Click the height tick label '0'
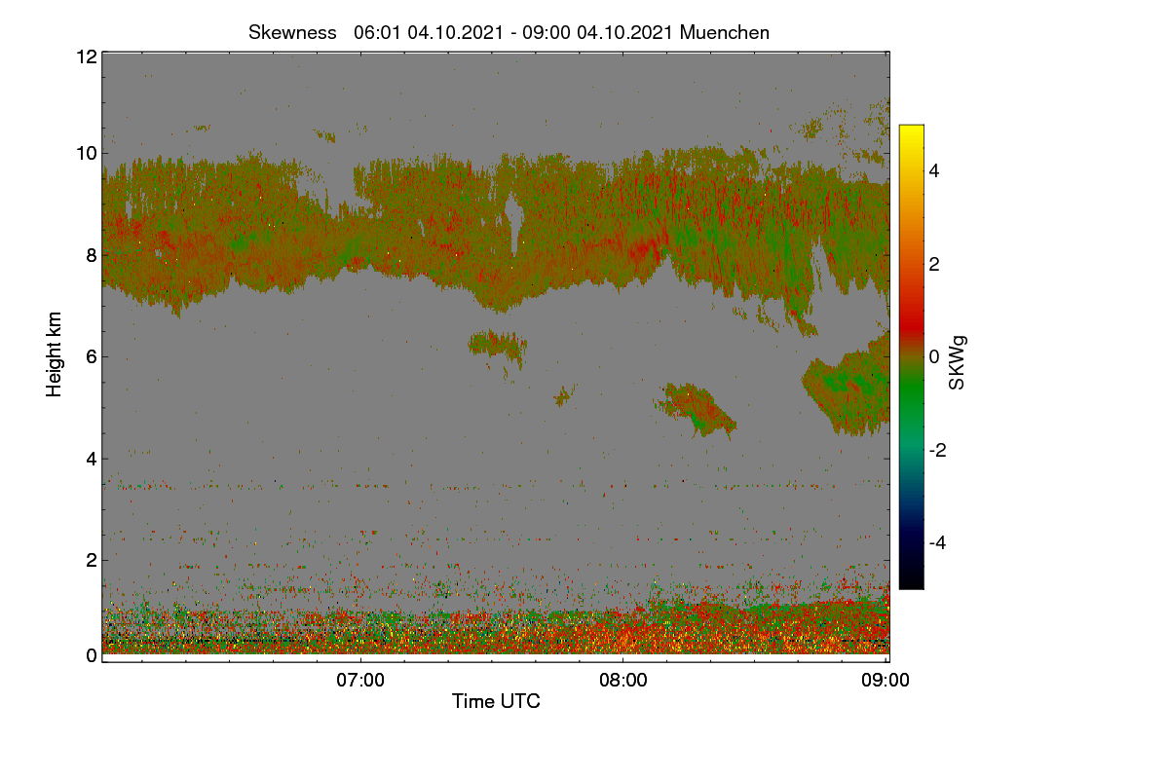The height and width of the screenshot is (779, 1169). pyautogui.click(x=91, y=655)
